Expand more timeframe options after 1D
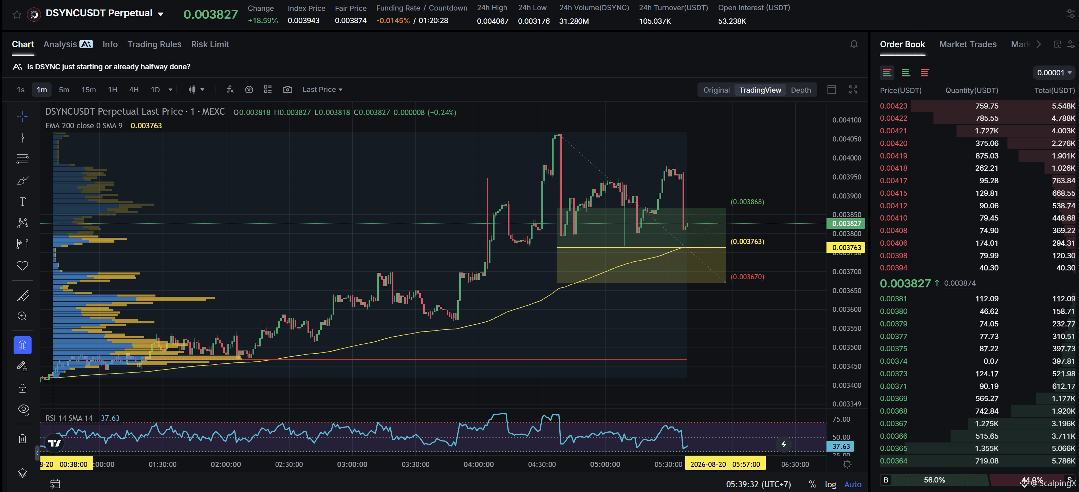This screenshot has height=492, width=1079. 170,90
